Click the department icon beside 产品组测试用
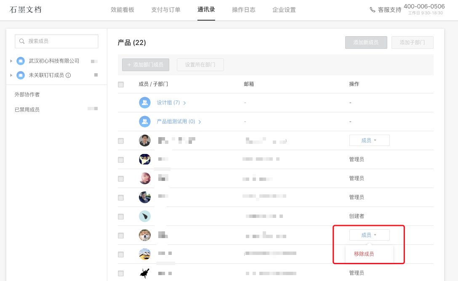458x281 pixels. pos(145,121)
